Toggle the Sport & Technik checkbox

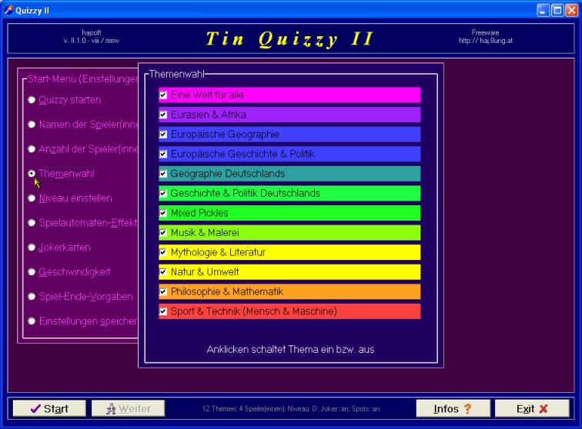coord(163,311)
